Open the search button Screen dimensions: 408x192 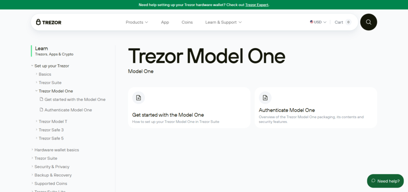[369, 22]
